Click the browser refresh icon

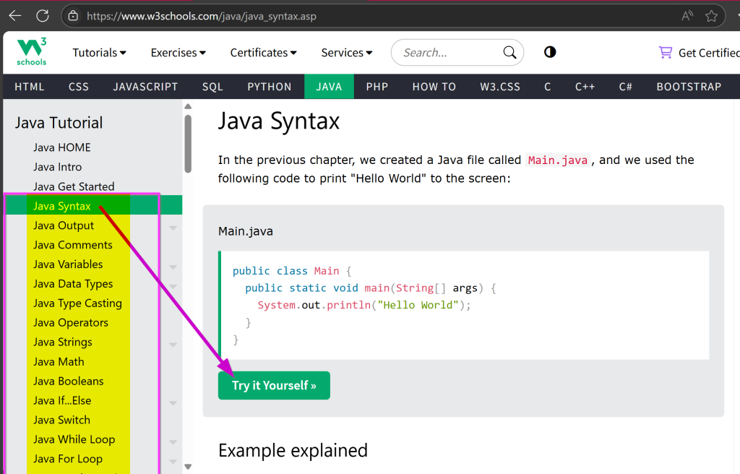pyautogui.click(x=43, y=15)
